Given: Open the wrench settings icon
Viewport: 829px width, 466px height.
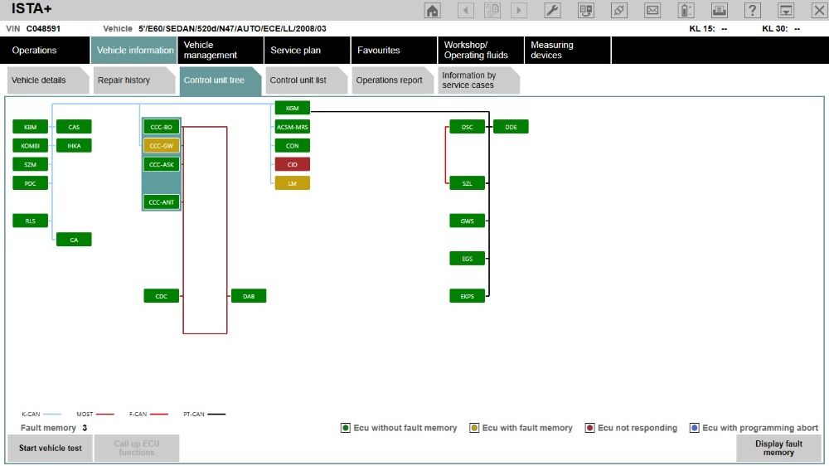Looking at the screenshot, I should [x=552, y=10].
